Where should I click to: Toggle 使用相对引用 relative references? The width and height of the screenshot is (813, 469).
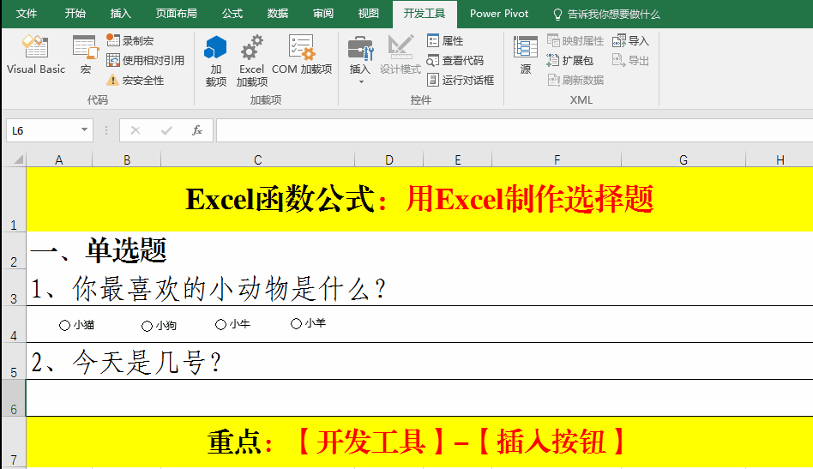(145, 60)
